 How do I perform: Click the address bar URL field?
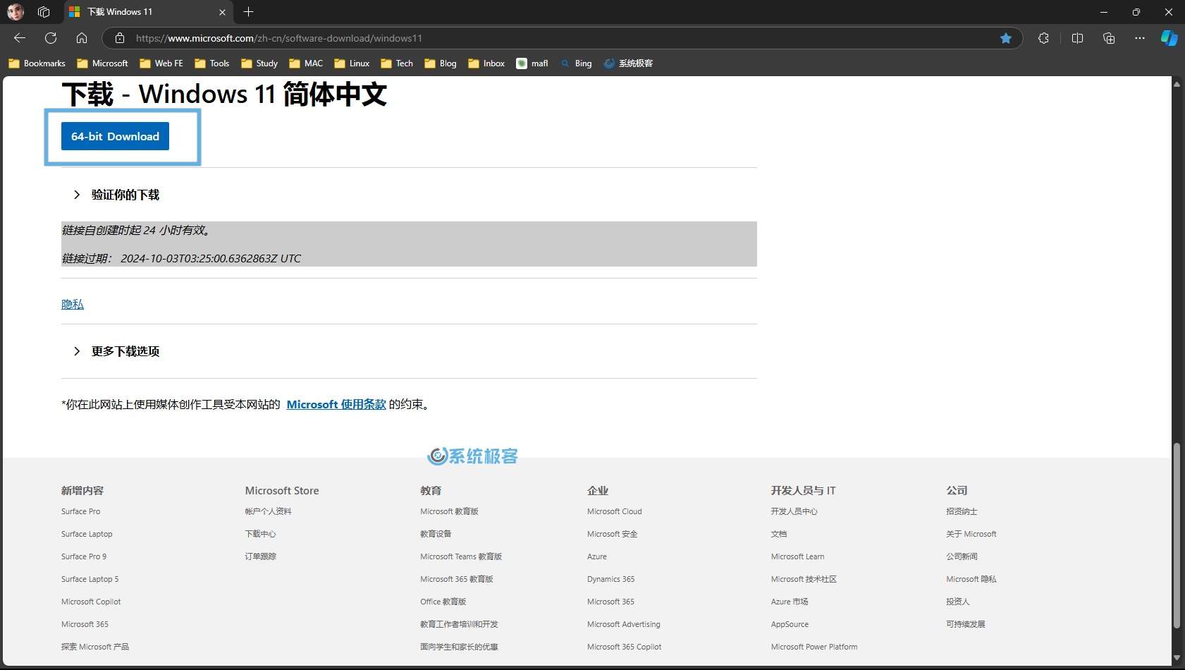tap(562, 38)
